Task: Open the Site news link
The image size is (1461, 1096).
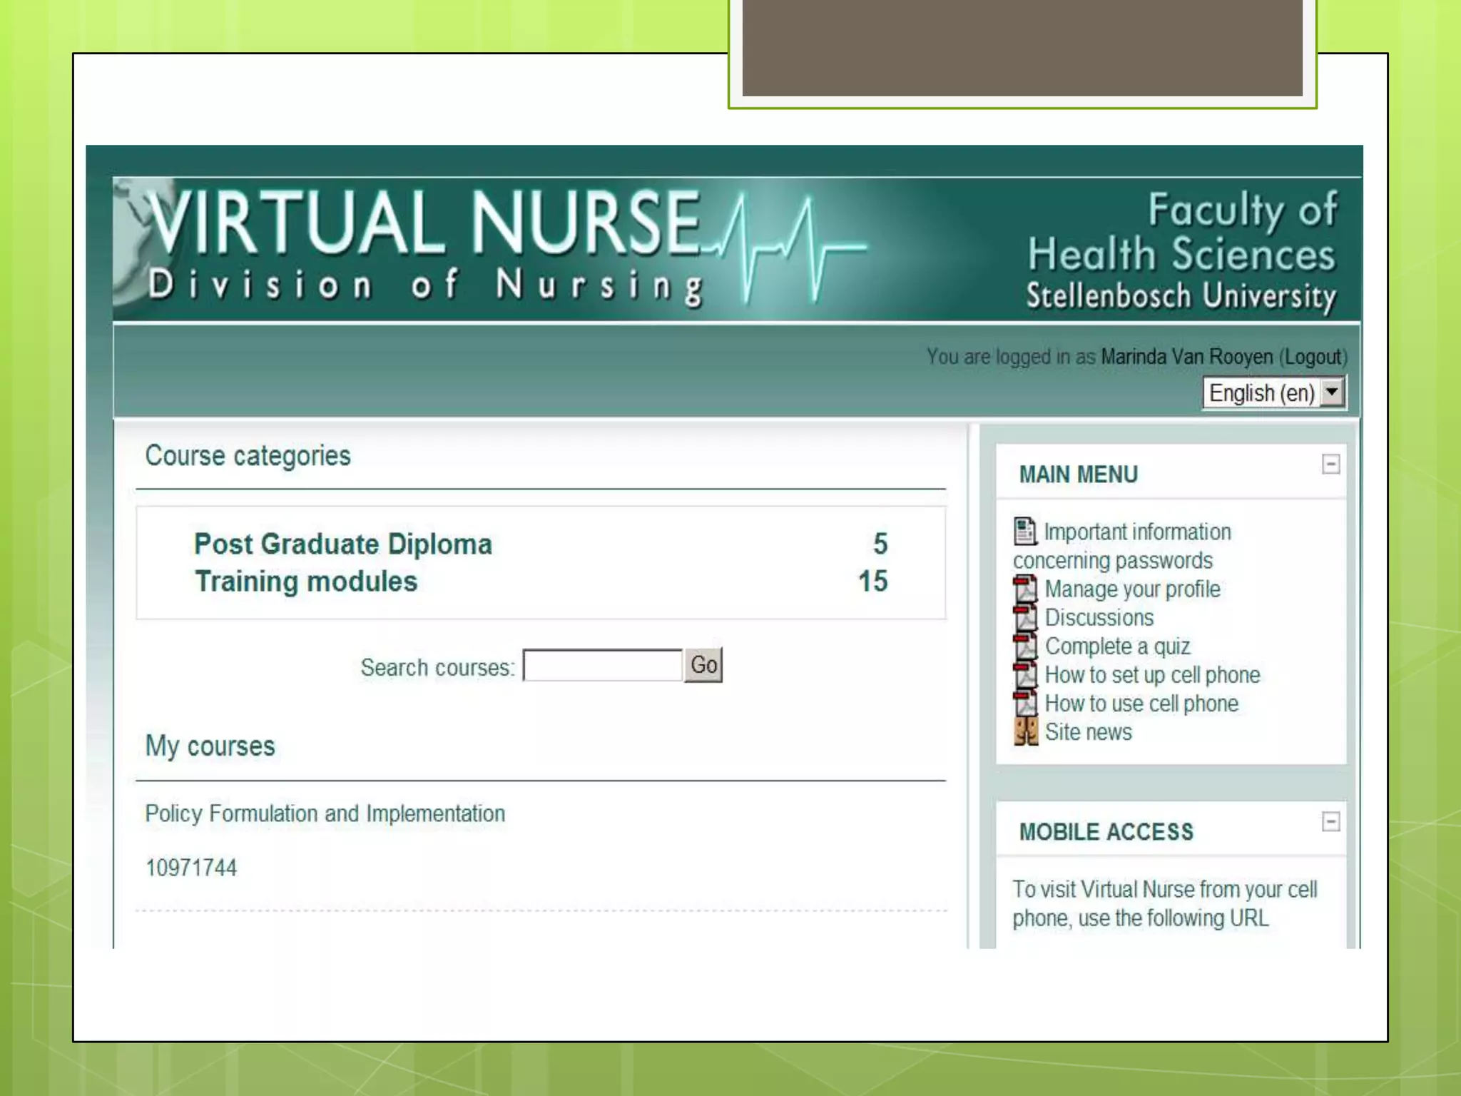Action: 1088,732
